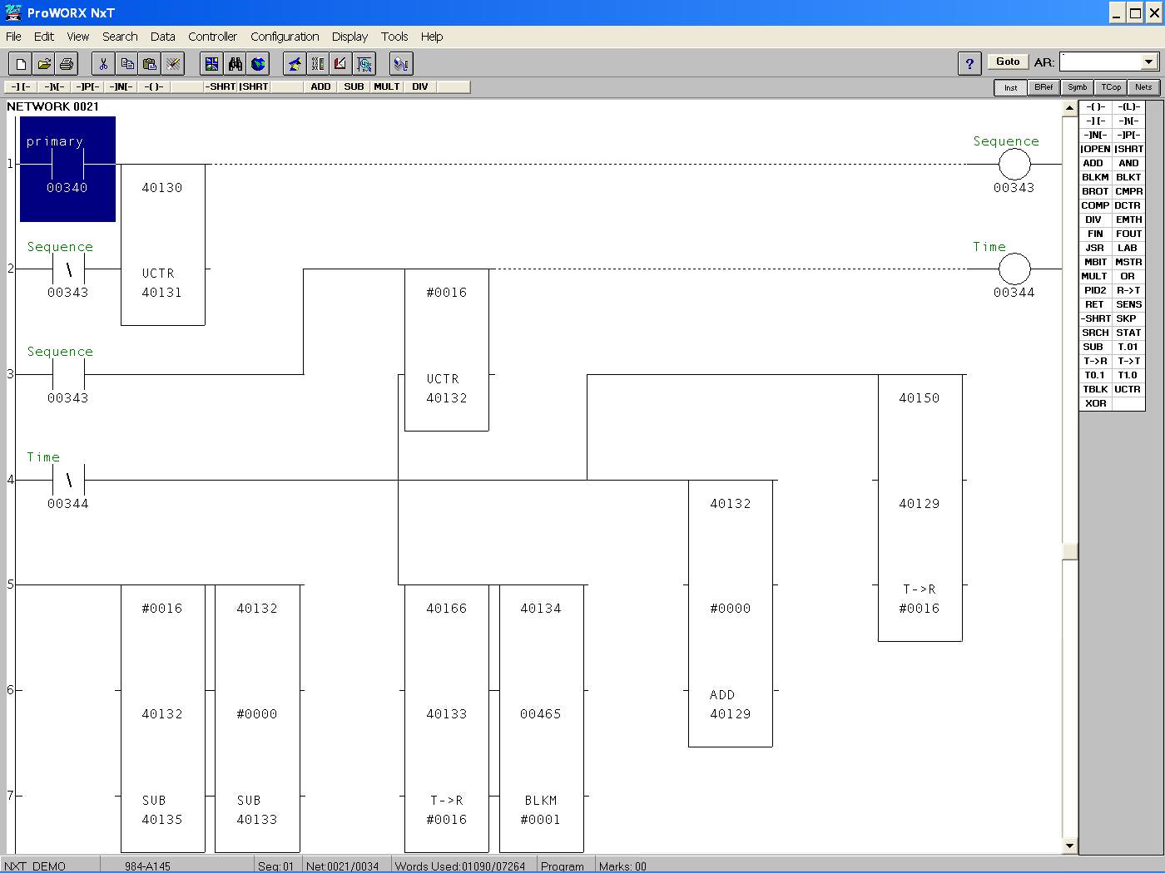Toggle the Inst panel button
This screenshot has width=1165, height=873.
(x=1010, y=87)
